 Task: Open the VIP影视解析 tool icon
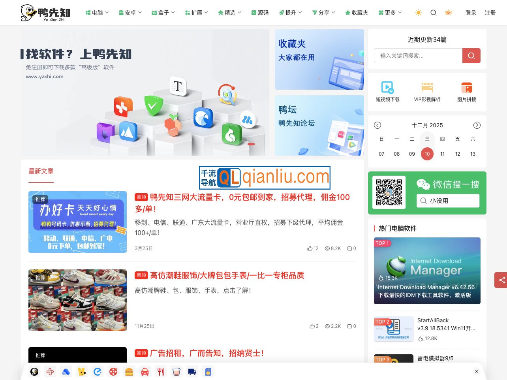point(427,91)
